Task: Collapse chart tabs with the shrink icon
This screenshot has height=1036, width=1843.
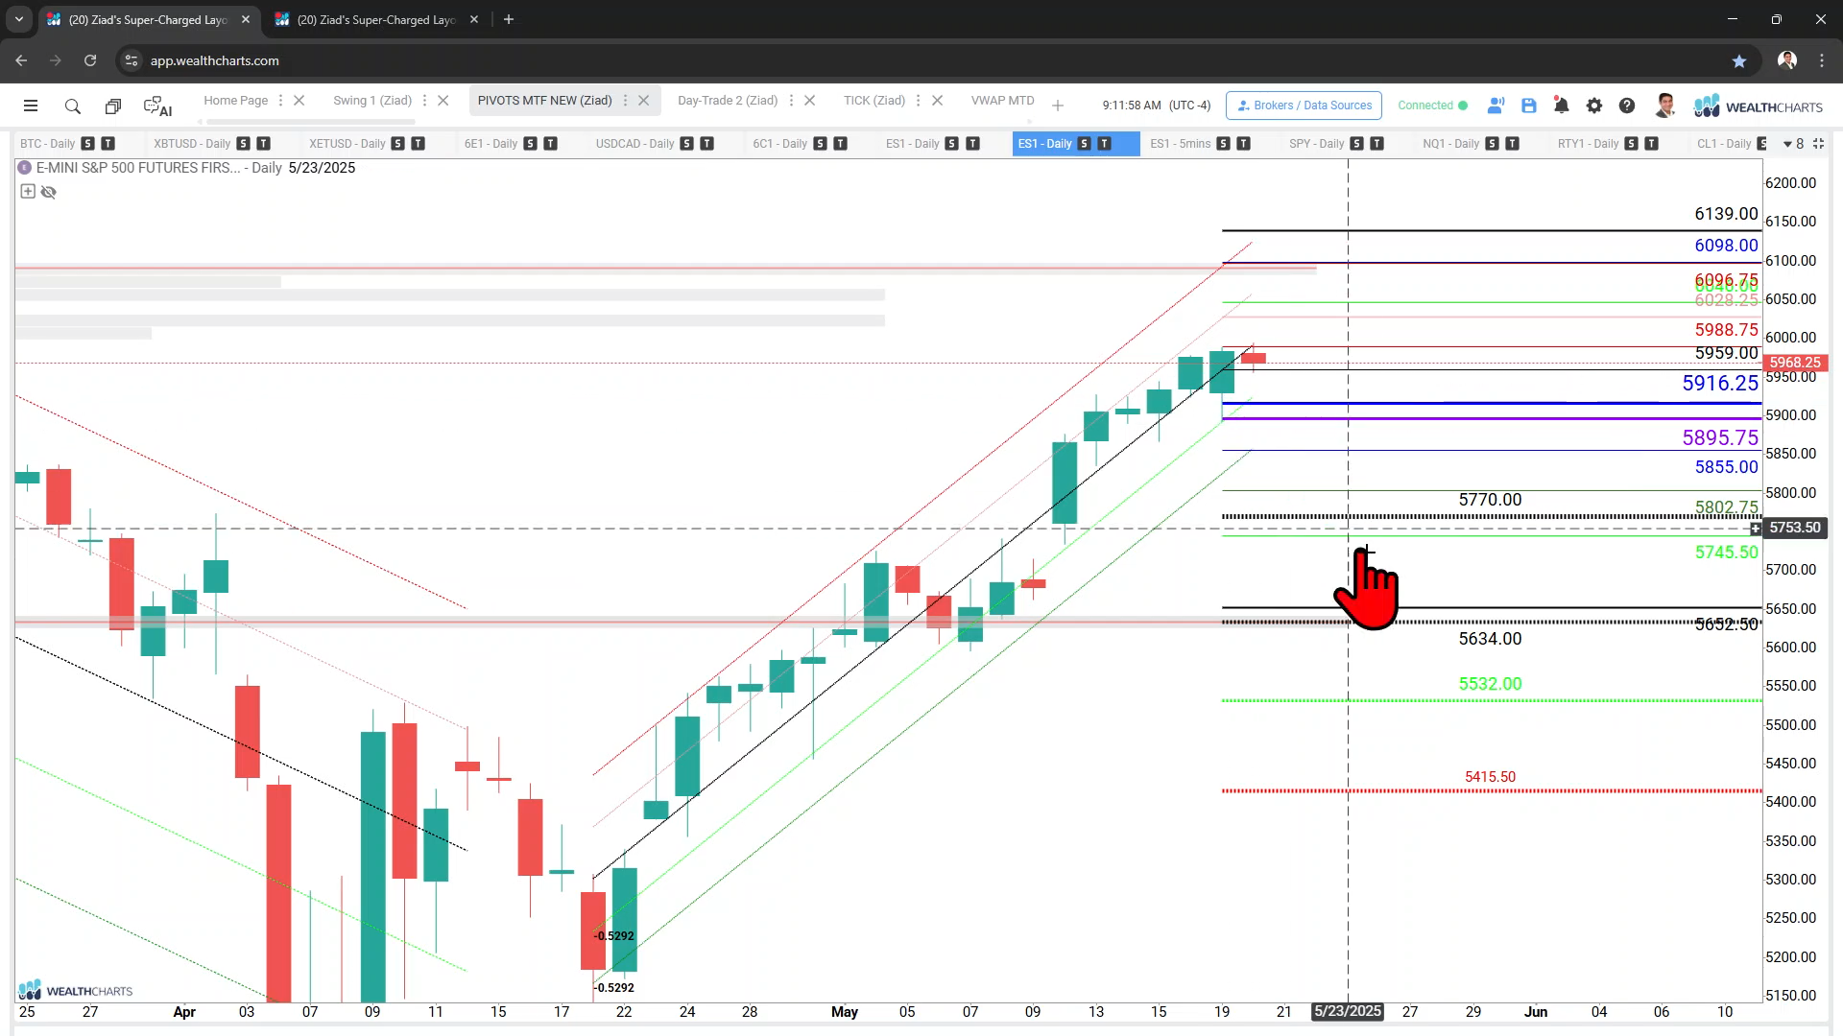Action: (x=1818, y=144)
